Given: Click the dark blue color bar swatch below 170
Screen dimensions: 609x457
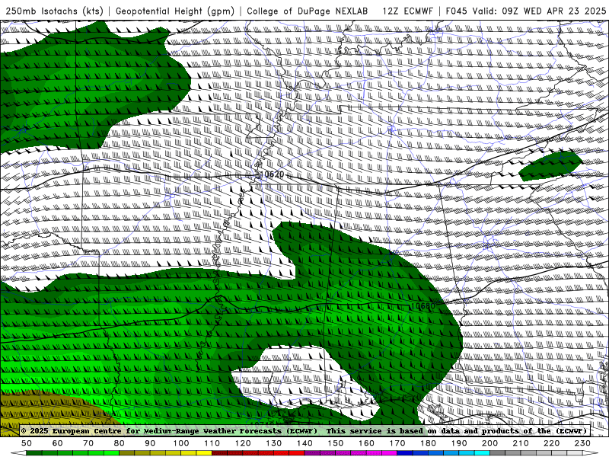Looking at the screenshot, I should (x=405, y=453).
